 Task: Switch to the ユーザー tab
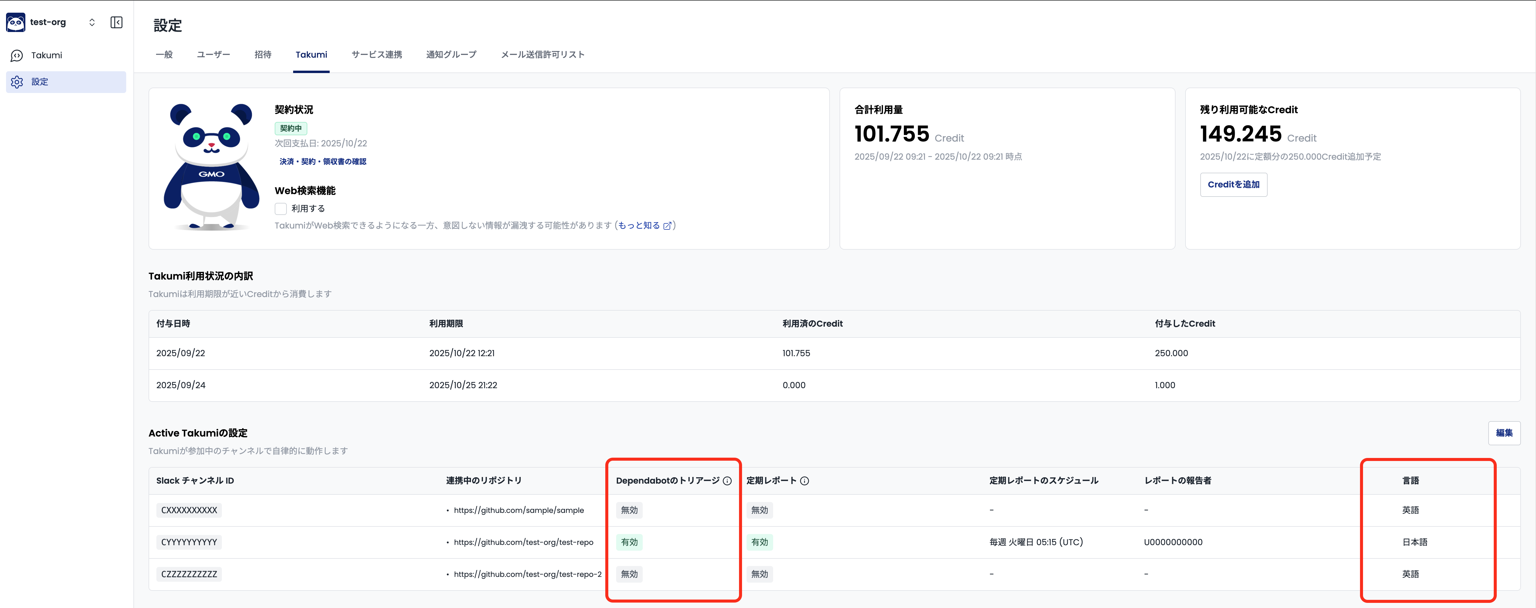click(x=213, y=54)
